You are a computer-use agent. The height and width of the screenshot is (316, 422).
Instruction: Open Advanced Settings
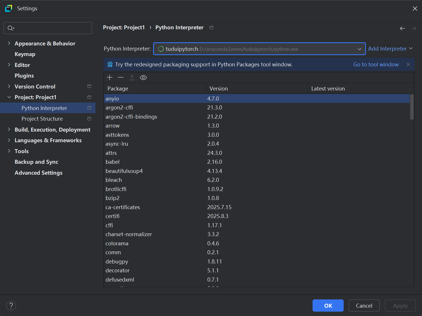pyautogui.click(x=38, y=173)
